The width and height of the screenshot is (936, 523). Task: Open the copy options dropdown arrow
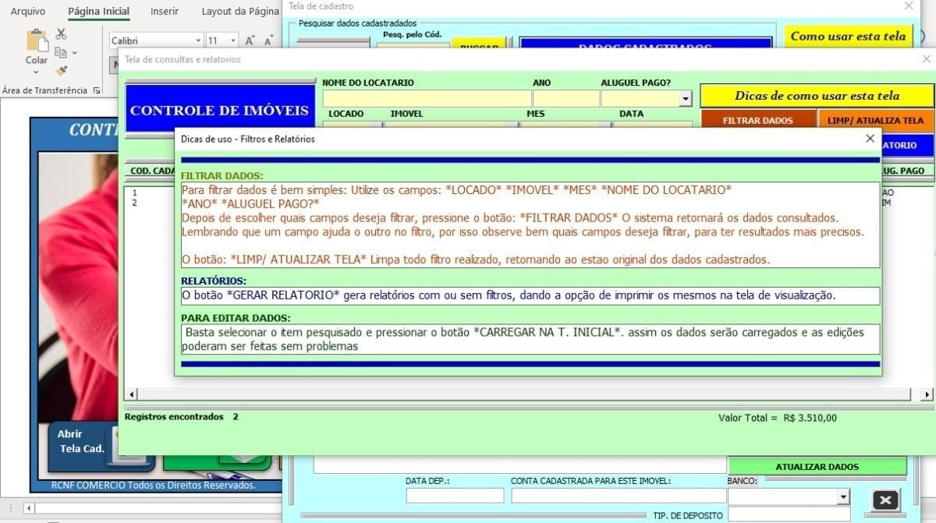[x=74, y=52]
